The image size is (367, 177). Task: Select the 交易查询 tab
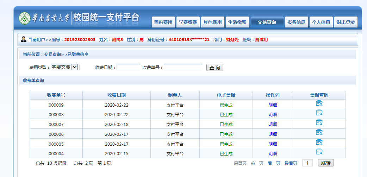click(267, 22)
